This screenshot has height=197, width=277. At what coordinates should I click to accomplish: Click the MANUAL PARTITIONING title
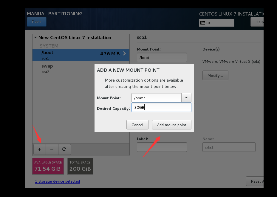click(55, 14)
